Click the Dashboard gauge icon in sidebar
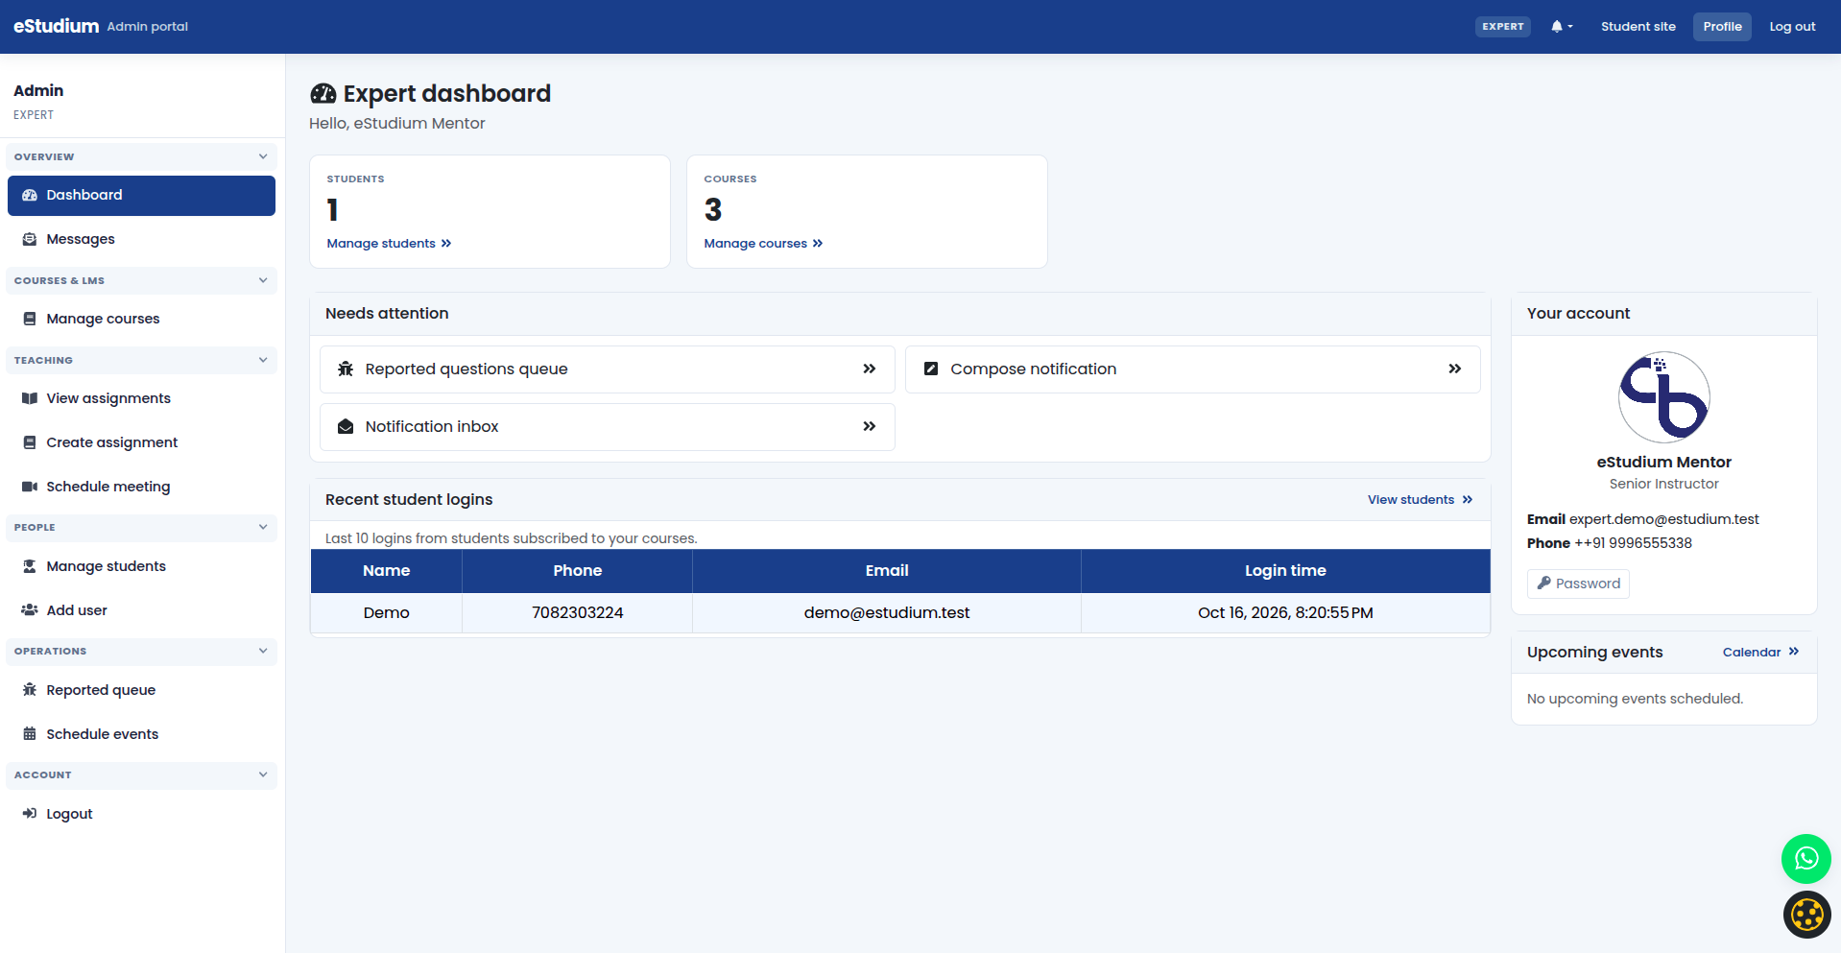The width and height of the screenshot is (1841, 953). 30,195
